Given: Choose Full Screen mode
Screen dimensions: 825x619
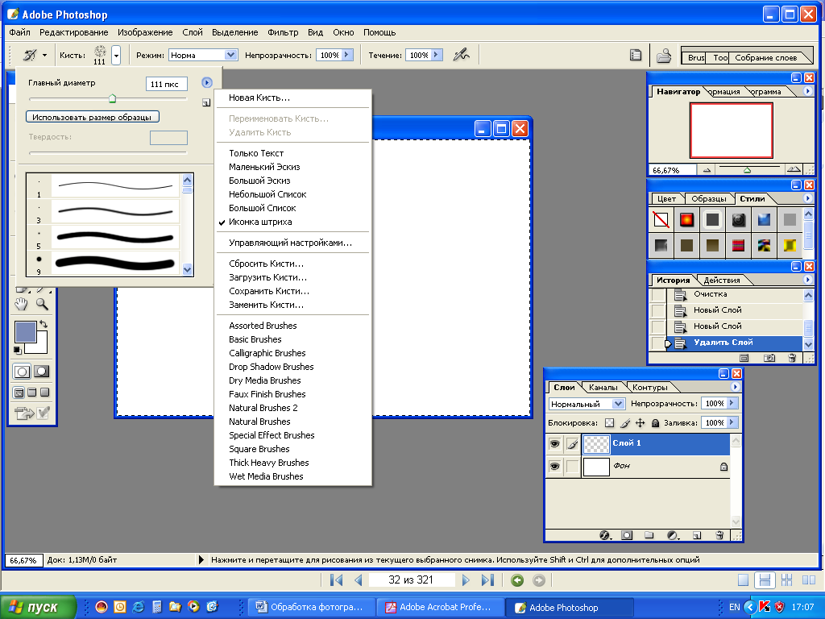Looking at the screenshot, I should click(45, 393).
